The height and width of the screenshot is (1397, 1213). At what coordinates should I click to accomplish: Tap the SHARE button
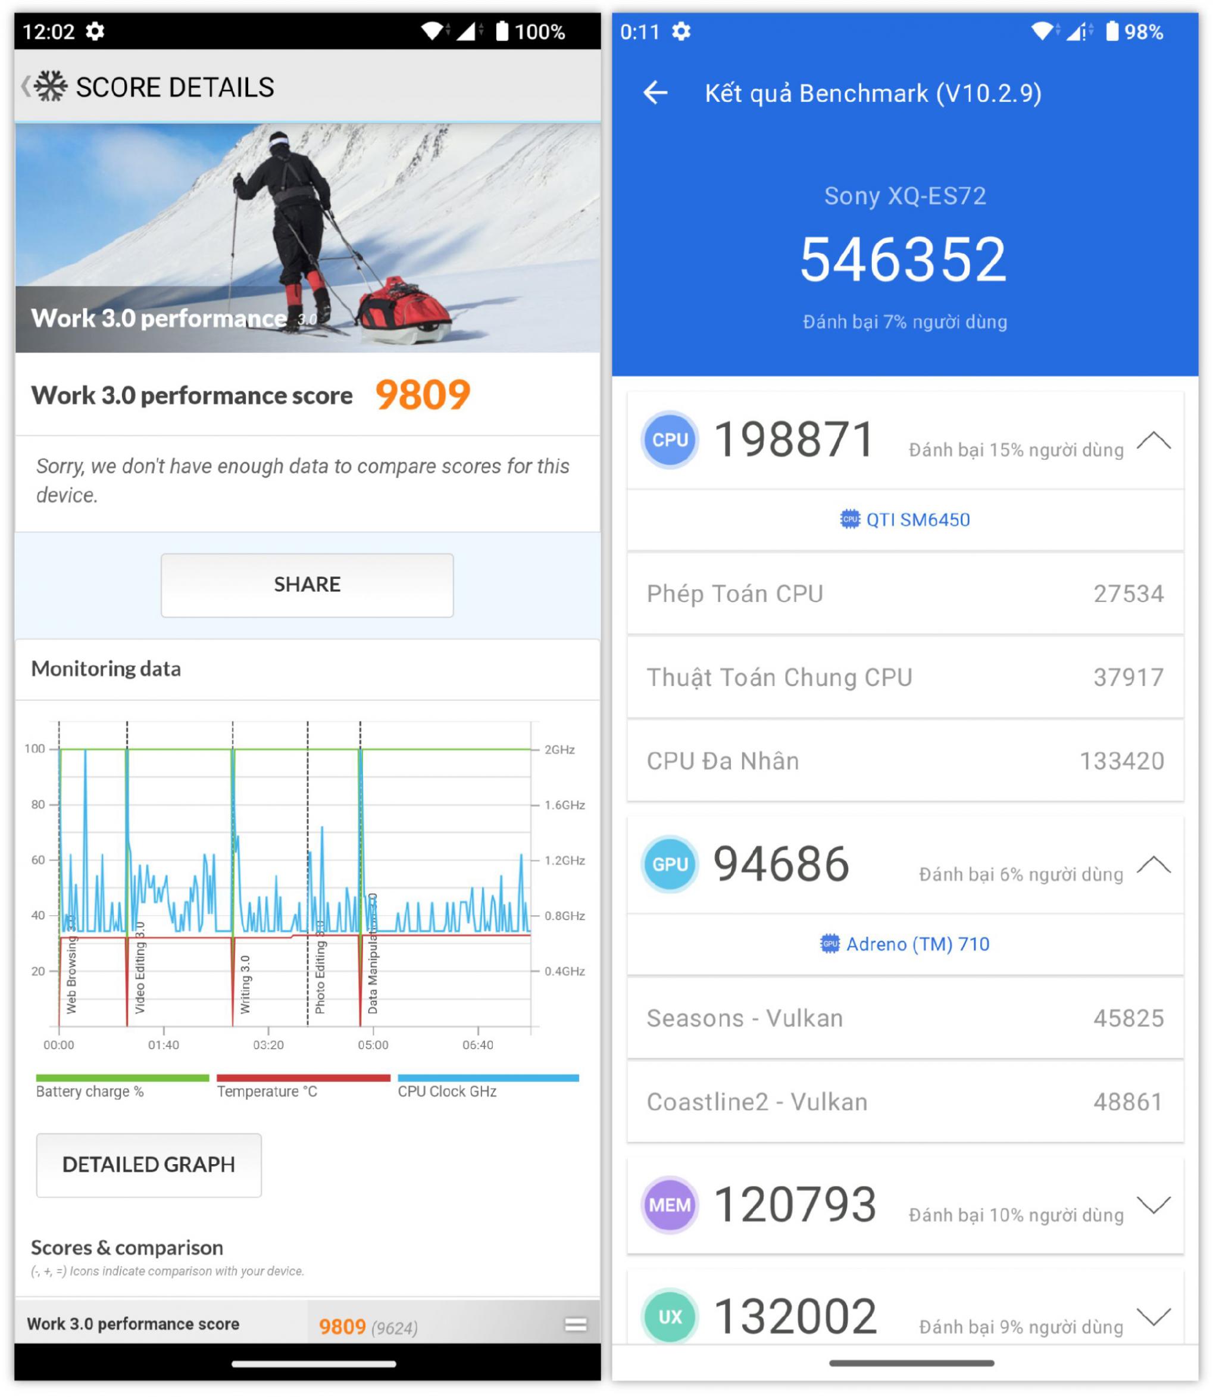pyautogui.click(x=307, y=585)
